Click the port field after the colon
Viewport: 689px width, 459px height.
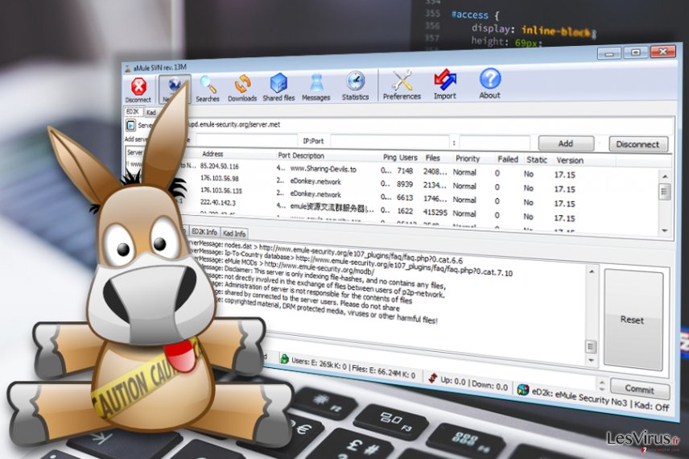pos(494,143)
